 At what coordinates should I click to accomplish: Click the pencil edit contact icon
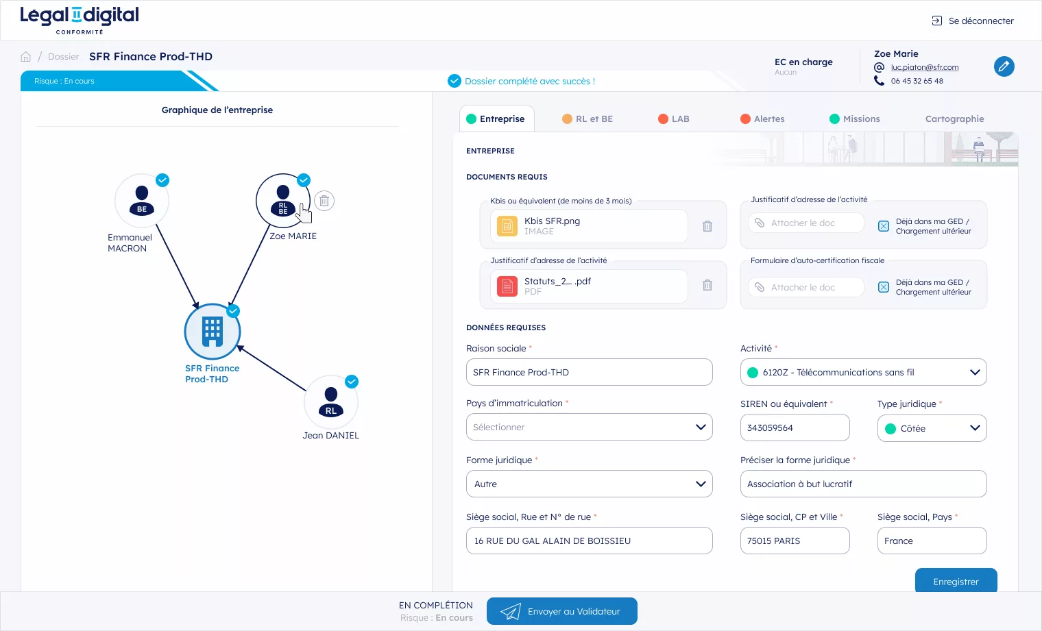(1004, 66)
